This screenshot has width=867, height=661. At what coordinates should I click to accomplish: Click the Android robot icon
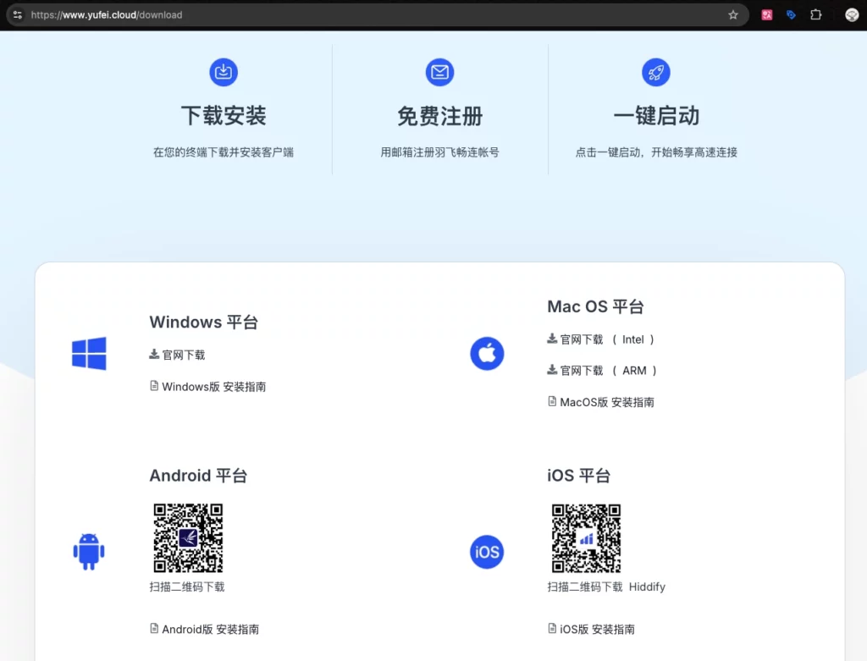tap(89, 552)
